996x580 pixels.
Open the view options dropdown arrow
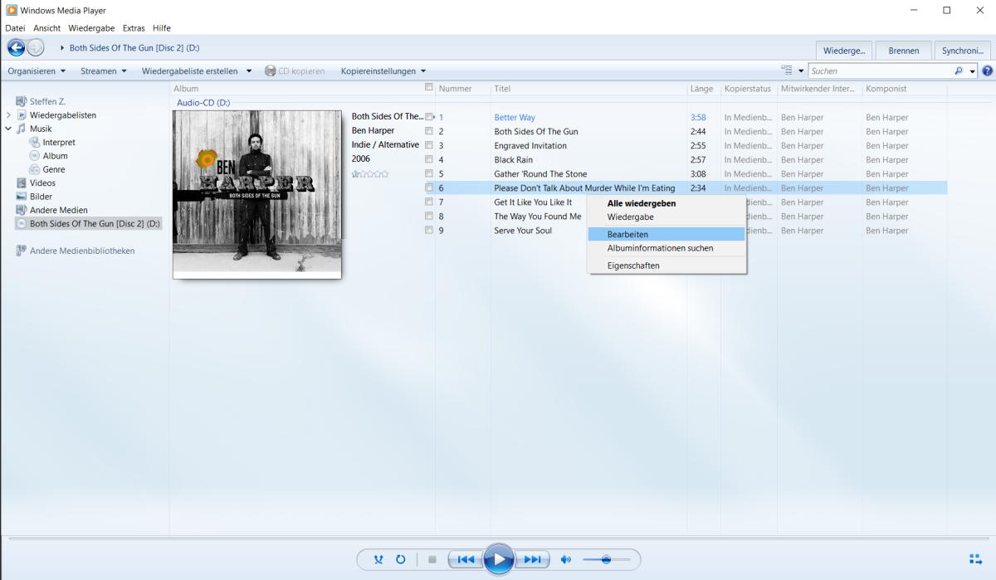point(801,71)
